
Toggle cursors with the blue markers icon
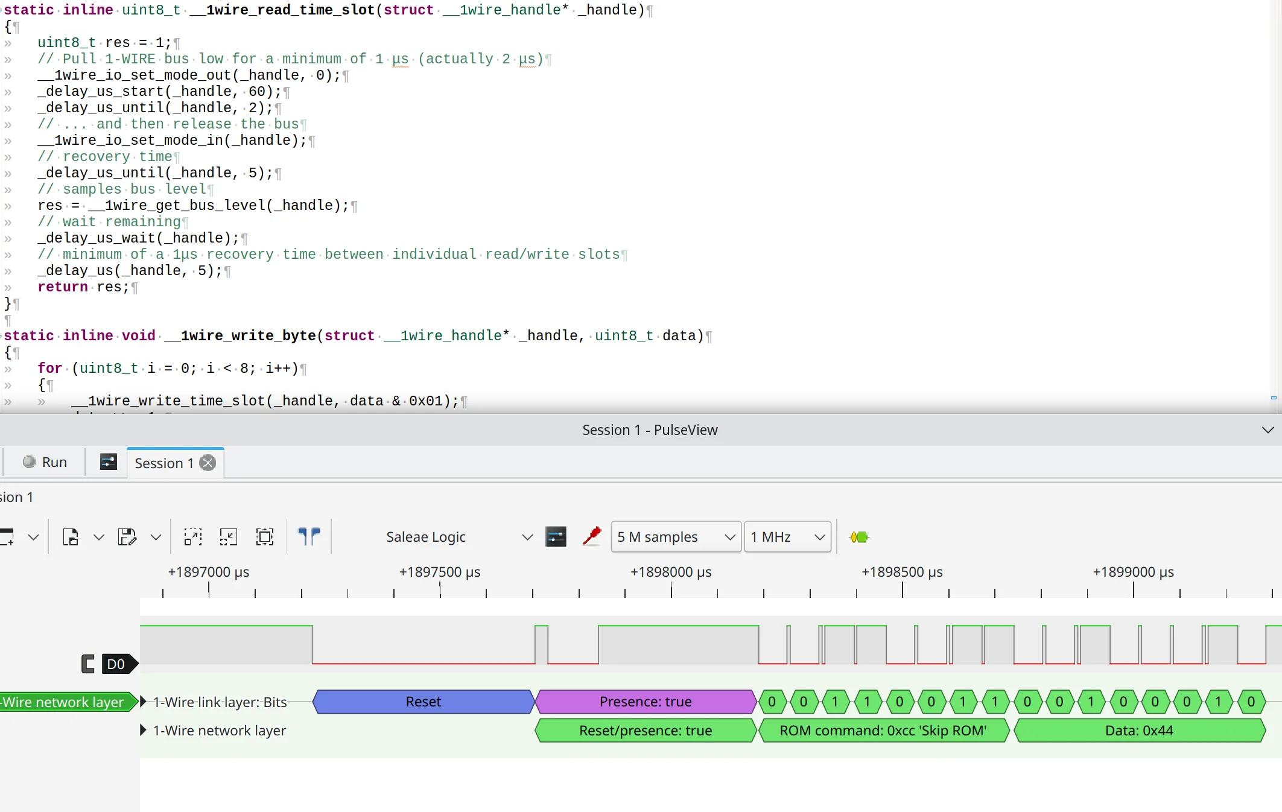[309, 536]
